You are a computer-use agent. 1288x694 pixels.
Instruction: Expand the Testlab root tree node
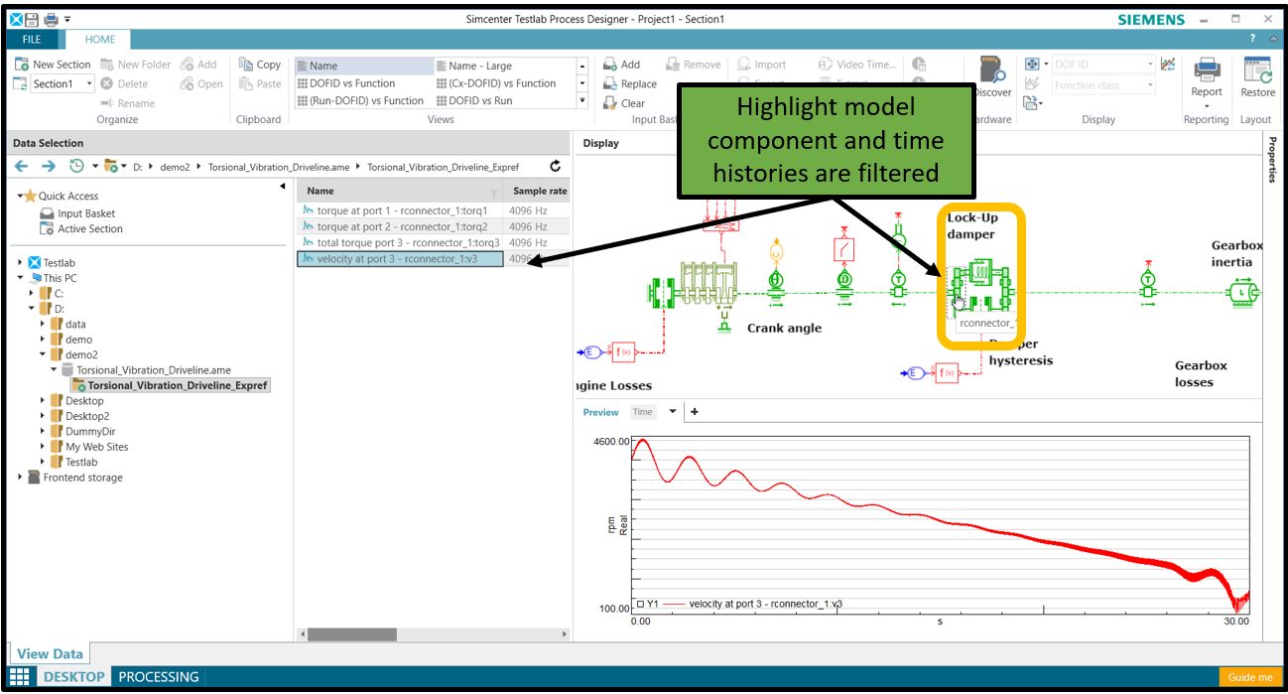coord(21,263)
